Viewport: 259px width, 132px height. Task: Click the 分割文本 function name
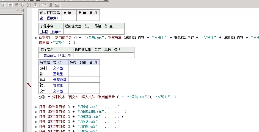[59, 97]
